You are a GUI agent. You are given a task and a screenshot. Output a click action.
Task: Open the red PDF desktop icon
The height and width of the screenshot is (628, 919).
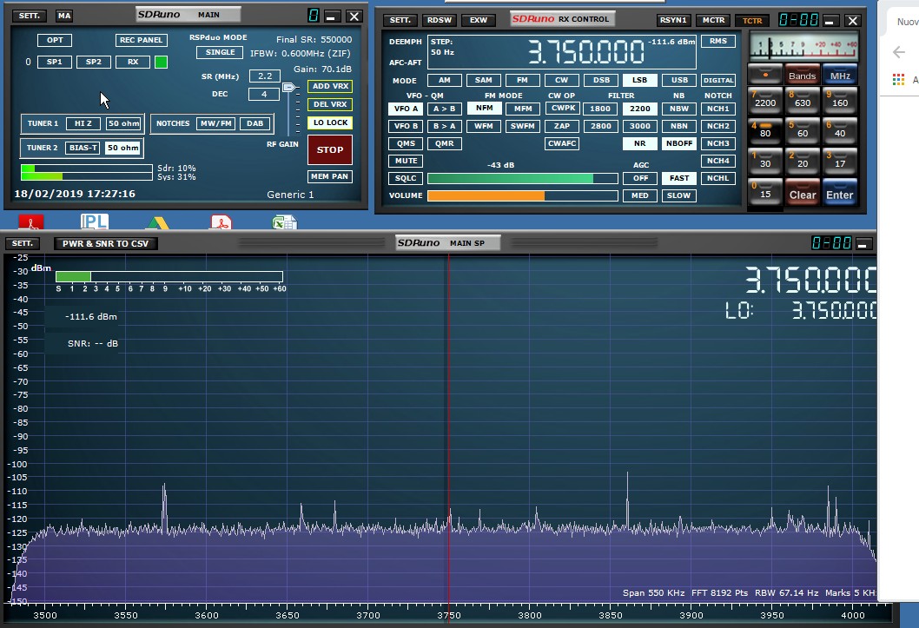point(31,222)
